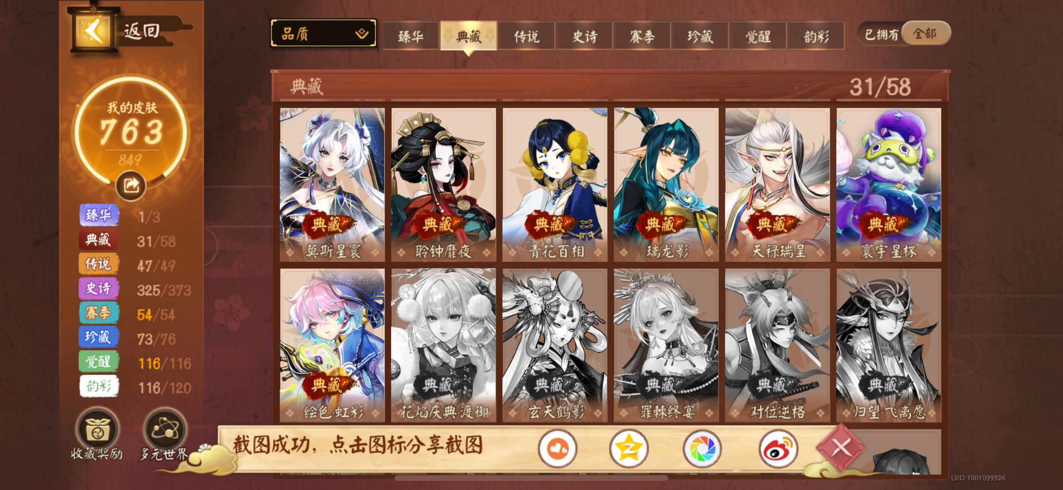Switch the filter toggle to 已拥有

[881, 34]
